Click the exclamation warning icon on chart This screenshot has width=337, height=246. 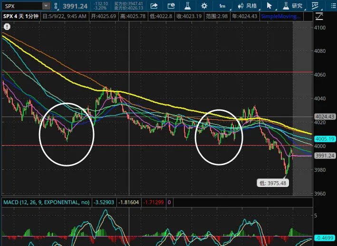pos(7,27)
